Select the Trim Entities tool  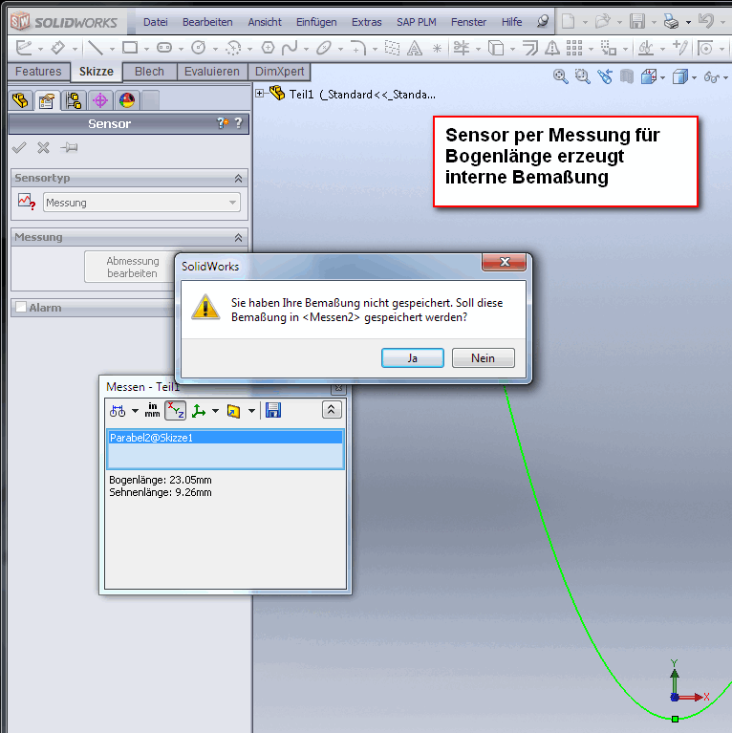[x=462, y=48]
